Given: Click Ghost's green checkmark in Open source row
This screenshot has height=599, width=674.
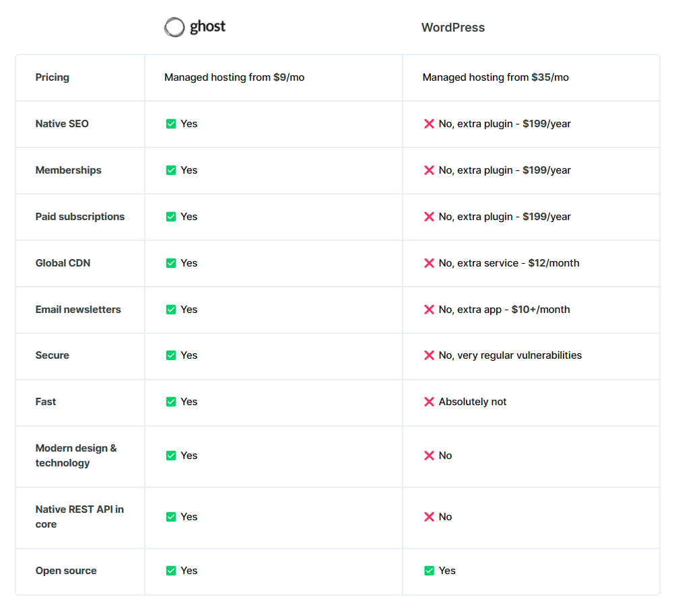Looking at the screenshot, I should [171, 571].
